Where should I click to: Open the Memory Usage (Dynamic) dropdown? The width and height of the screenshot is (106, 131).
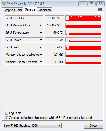(x=41, y=62)
